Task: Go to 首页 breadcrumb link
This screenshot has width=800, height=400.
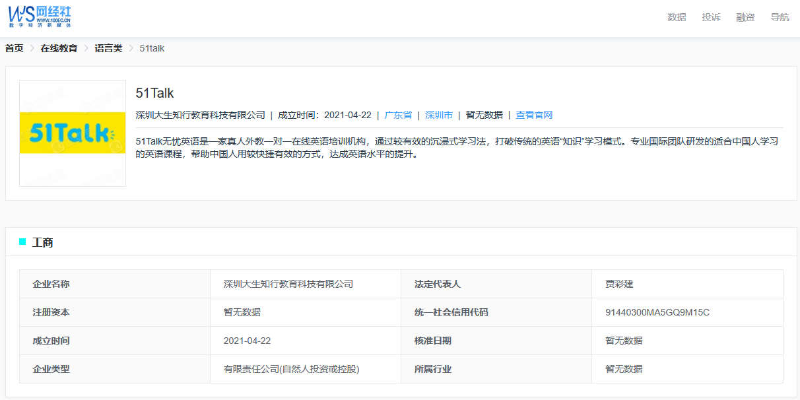Action: click(x=14, y=48)
